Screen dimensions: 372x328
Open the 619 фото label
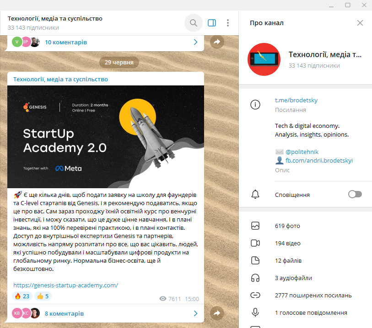coord(287,226)
